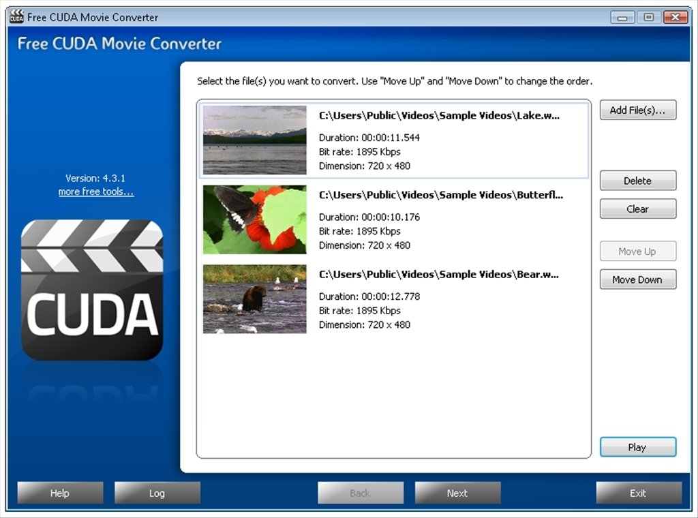
Task: Click the Bear video's Dimension text
Action: [365, 325]
